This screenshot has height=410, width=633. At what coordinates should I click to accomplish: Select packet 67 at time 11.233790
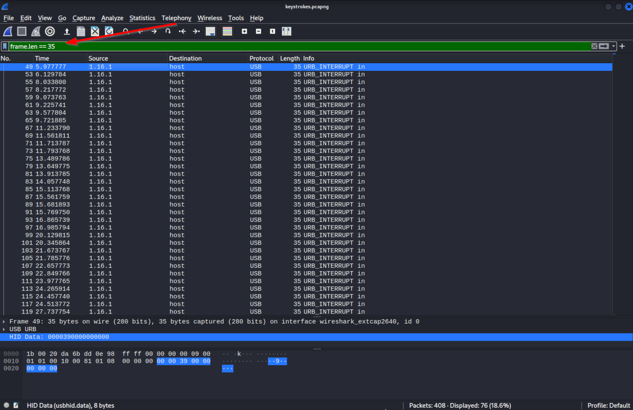tap(306, 128)
